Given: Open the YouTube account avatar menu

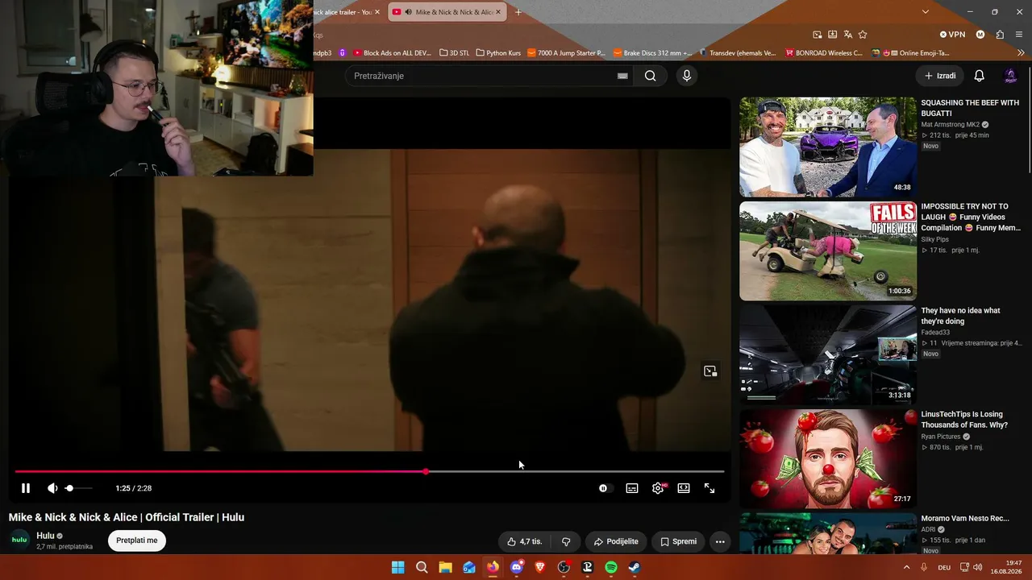Looking at the screenshot, I should (x=1010, y=76).
